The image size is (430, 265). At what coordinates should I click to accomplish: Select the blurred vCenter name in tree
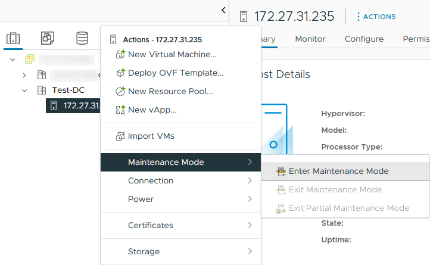(67, 60)
